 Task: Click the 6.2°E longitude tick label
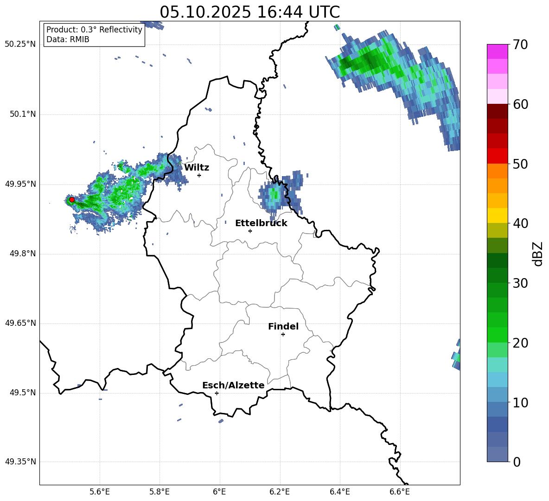[280, 492]
